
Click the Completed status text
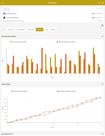click(x=99, y=8)
